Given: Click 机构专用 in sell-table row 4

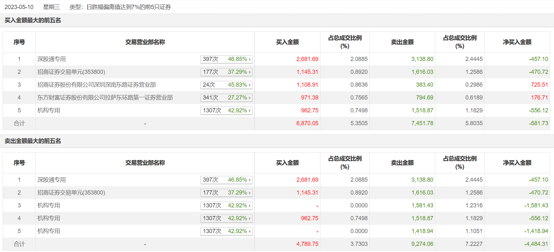Looking at the screenshot, I should tap(49, 218).
